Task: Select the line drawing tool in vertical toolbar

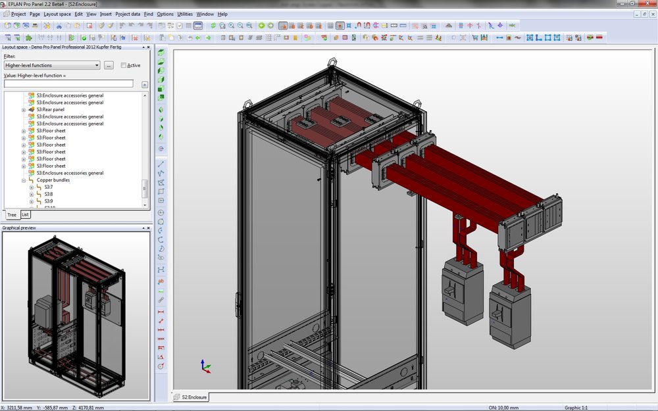Action: 161,163
